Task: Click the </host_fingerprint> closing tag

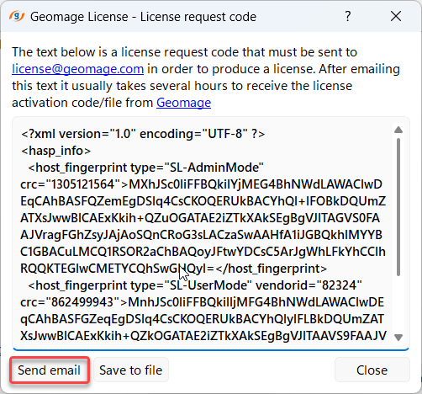Action: [271, 269]
